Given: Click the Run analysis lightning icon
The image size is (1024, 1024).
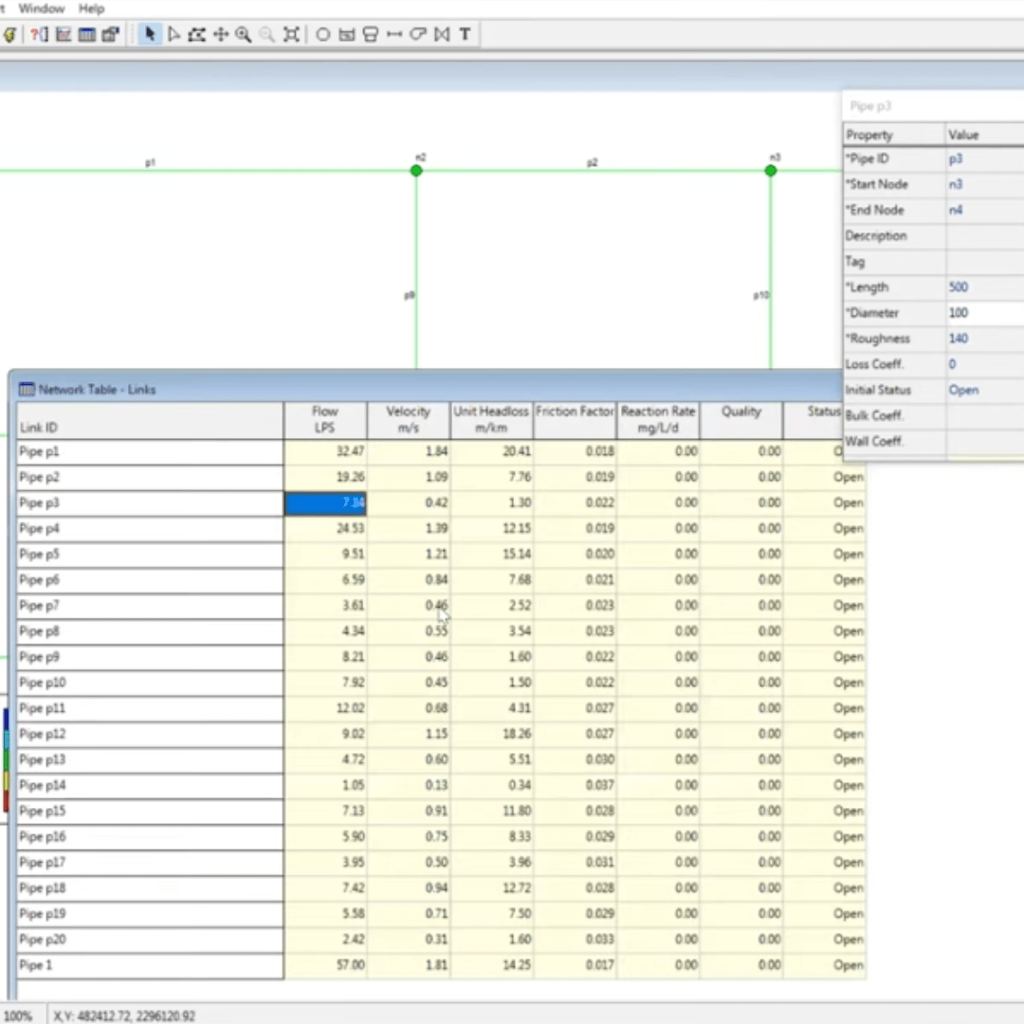Looking at the screenshot, I should tap(9, 34).
